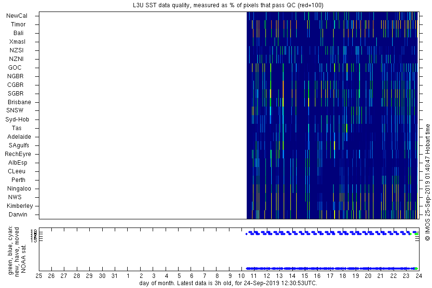
Task: Click day 10 on the x-axis
Action: click(x=241, y=276)
